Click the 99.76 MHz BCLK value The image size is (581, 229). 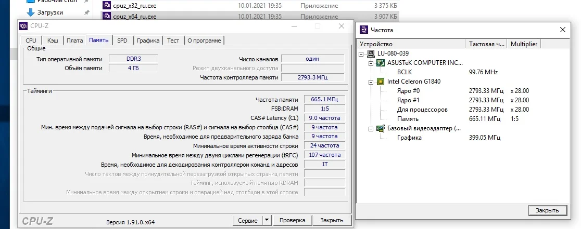[483, 72]
